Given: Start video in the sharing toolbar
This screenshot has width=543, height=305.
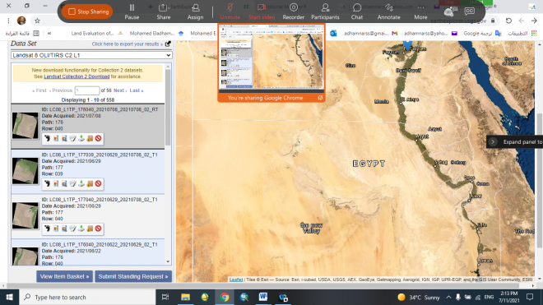Looking at the screenshot, I should (x=262, y=12).
